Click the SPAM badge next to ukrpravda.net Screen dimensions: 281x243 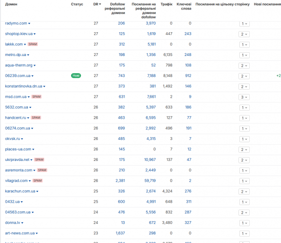pyautogui.click(x=39, y=160)
